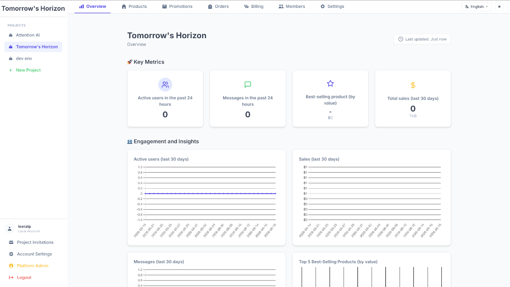
Task: Open the English language dropdown
Action: click(x=477, y=7)
